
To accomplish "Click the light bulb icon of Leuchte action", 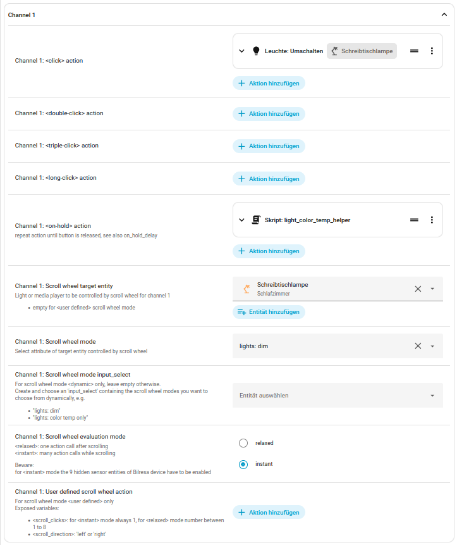I will point(256,51).
